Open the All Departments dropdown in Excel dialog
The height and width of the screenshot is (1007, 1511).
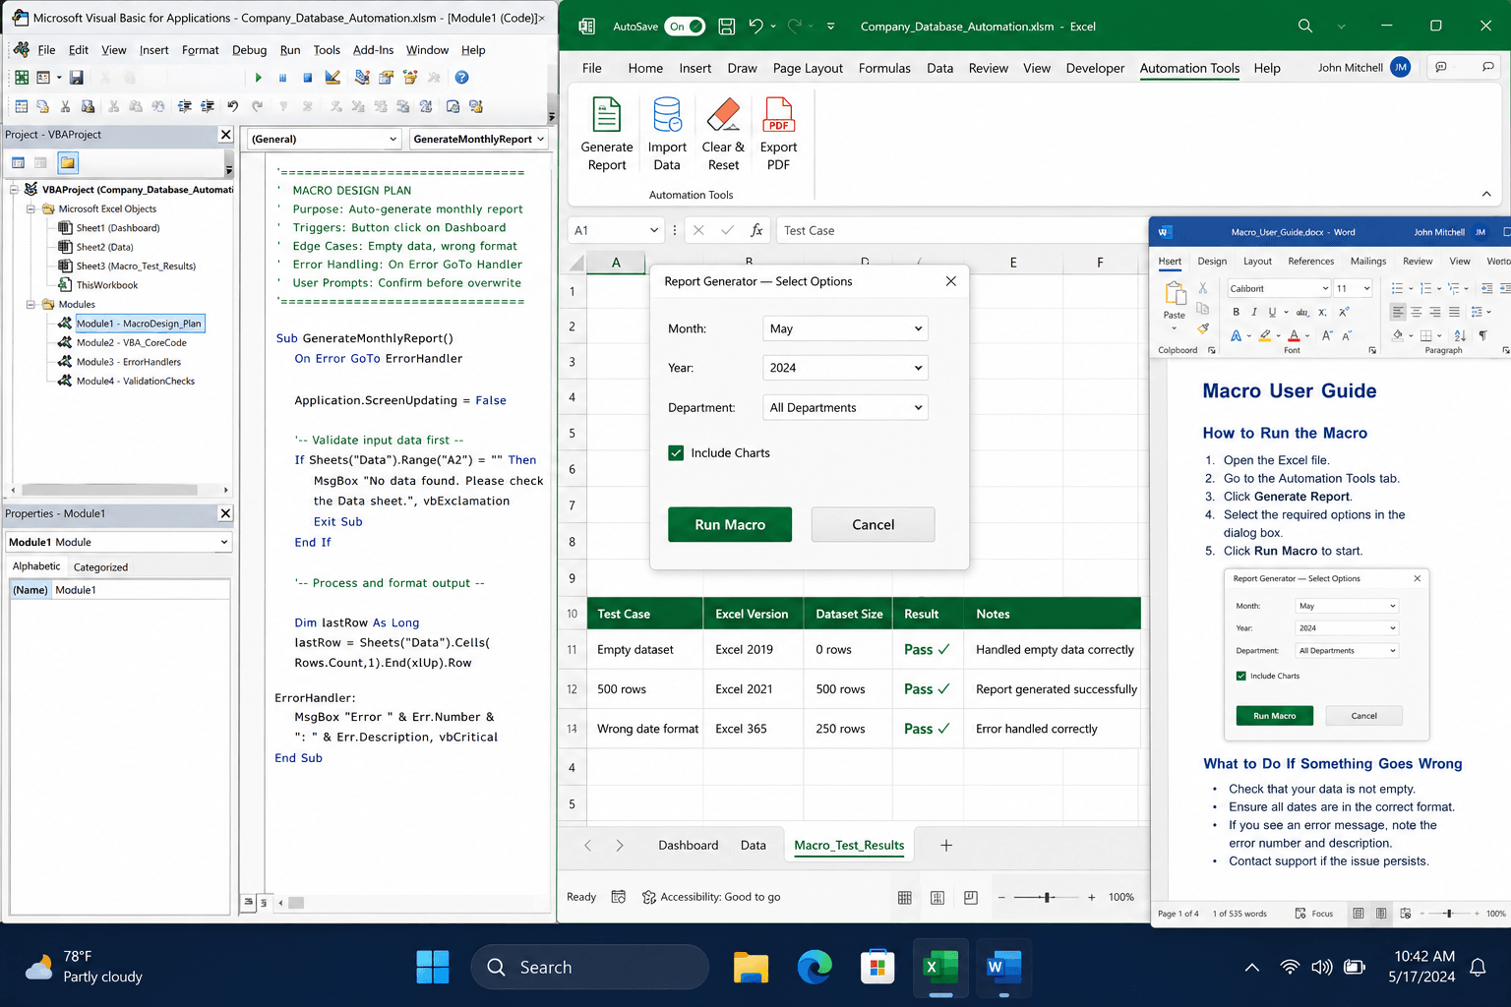pyautogui.click(x=845, y=407)
